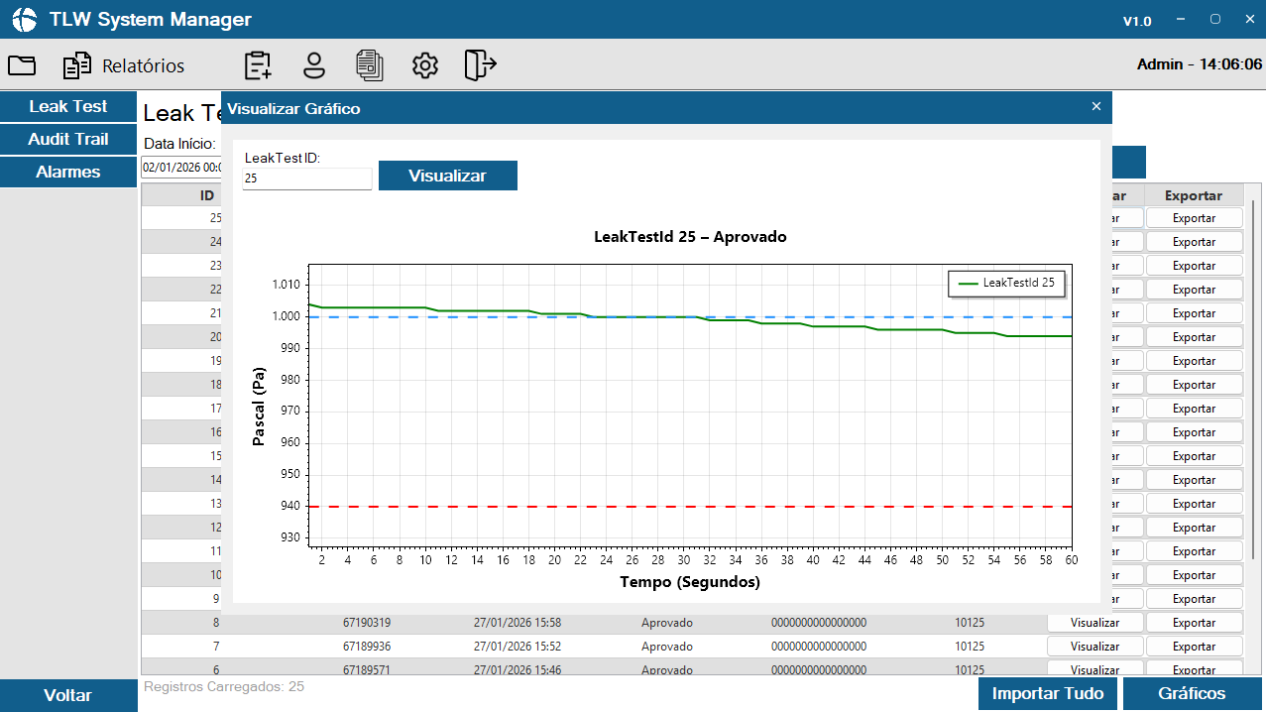The image size is (1266, 712).
Task: Open the user profile icon
Action: tap(314, 65)
